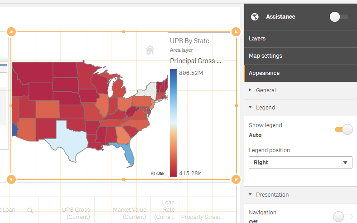Viewport: 357px width, 223px height.
Task: Click the © Qlik attribution link
Action: 158,173
